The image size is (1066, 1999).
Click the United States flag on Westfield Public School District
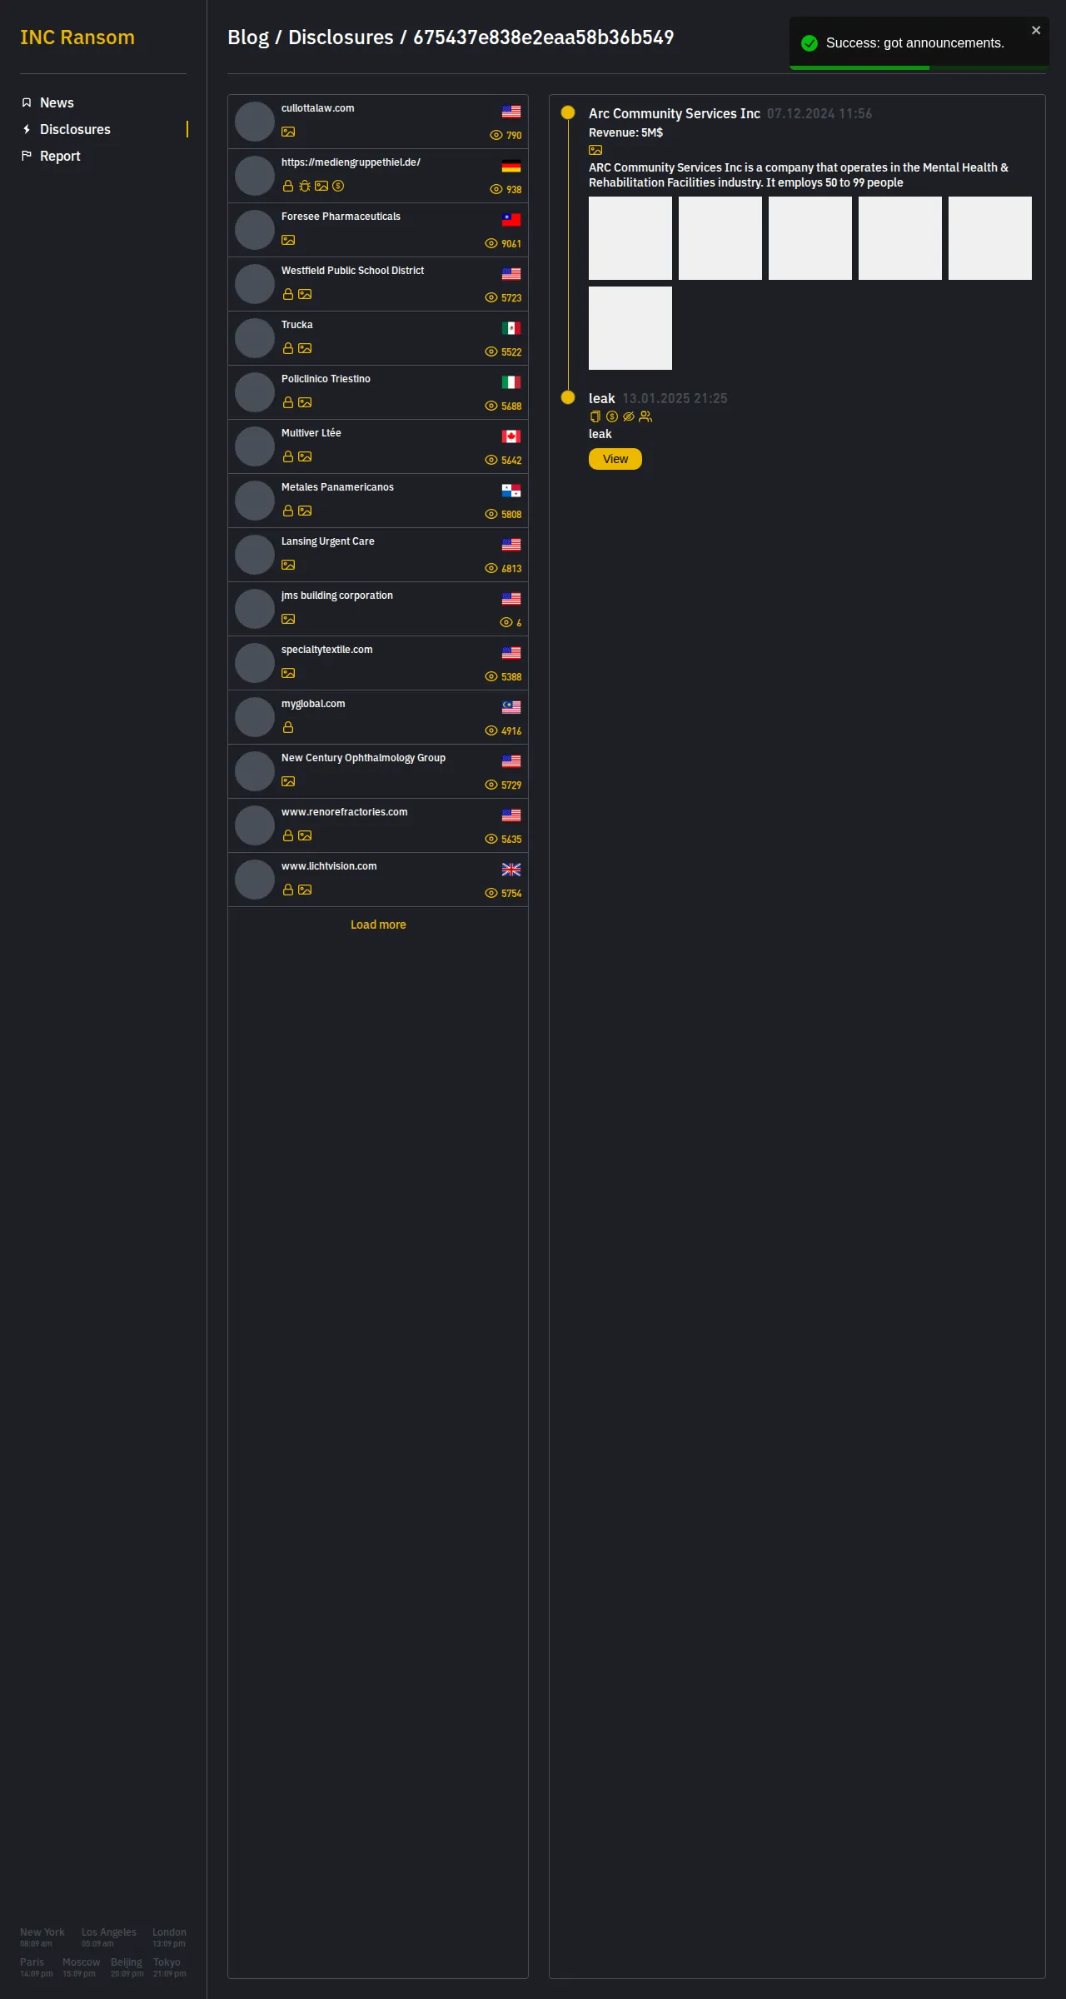pyautogui.click(x=511, y=273)
